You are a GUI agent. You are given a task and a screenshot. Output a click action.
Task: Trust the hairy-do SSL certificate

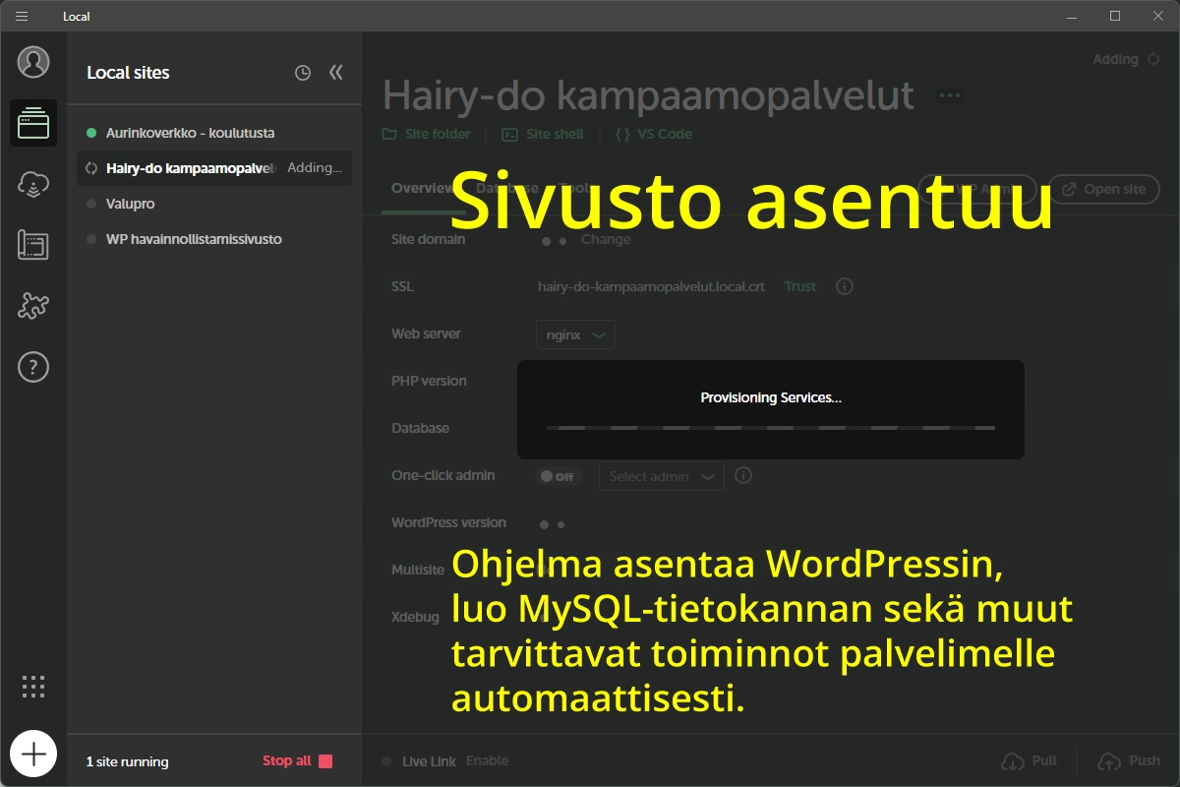pos(799,286)
